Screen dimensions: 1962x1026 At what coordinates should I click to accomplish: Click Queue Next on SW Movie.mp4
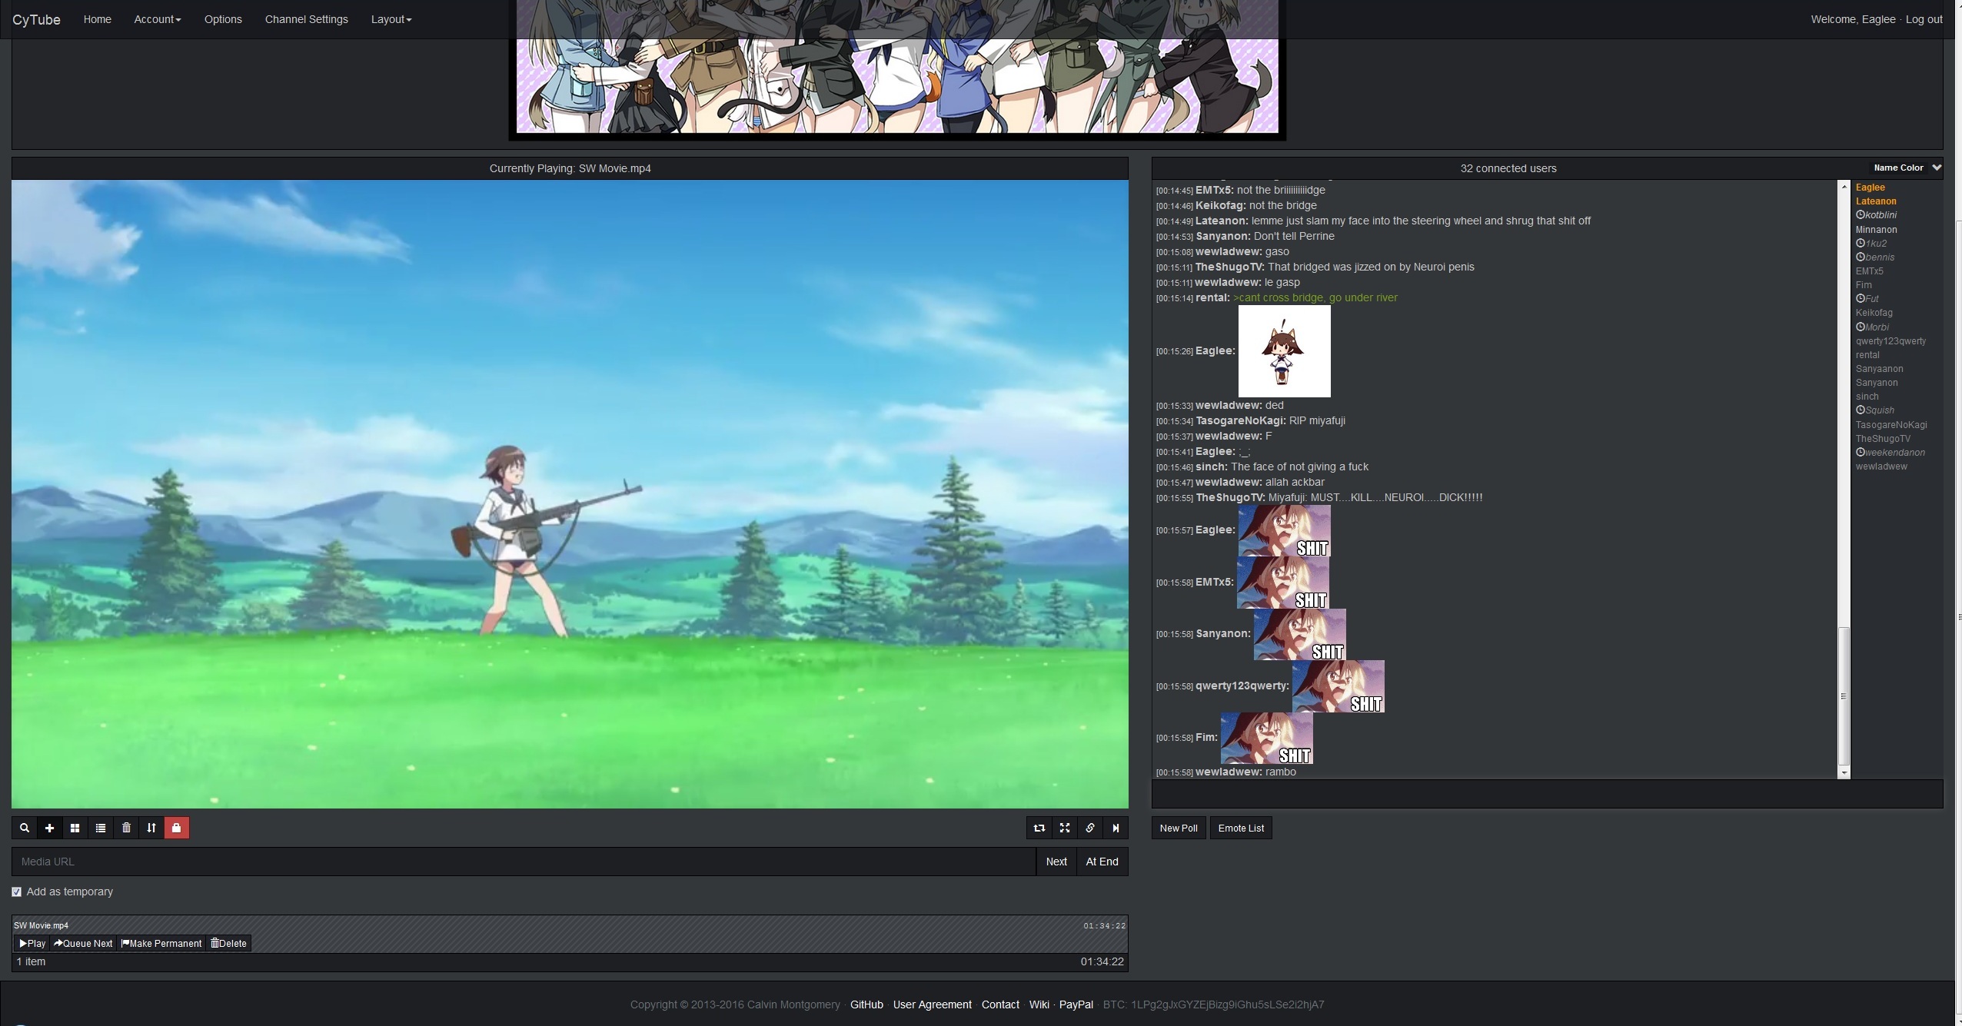[x=83, y=943]
